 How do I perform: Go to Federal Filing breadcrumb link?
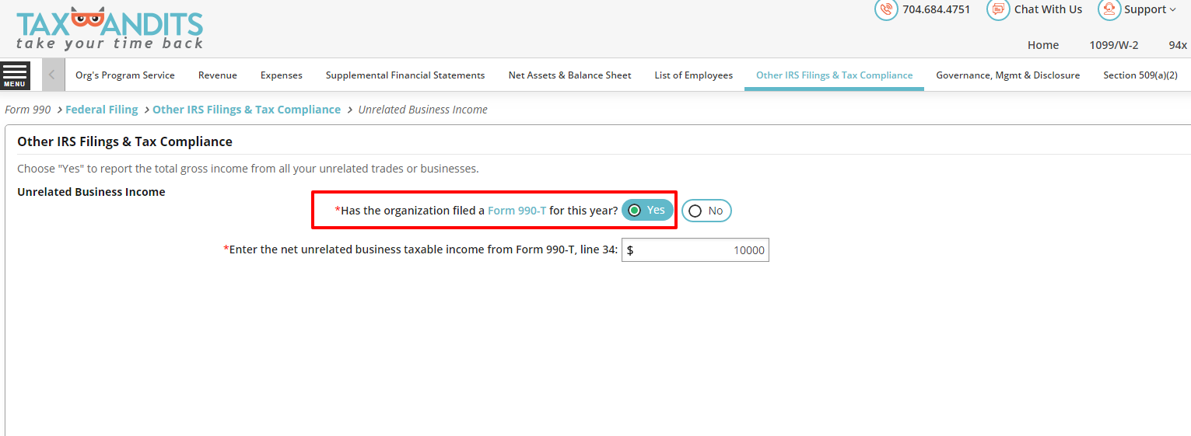101,110
